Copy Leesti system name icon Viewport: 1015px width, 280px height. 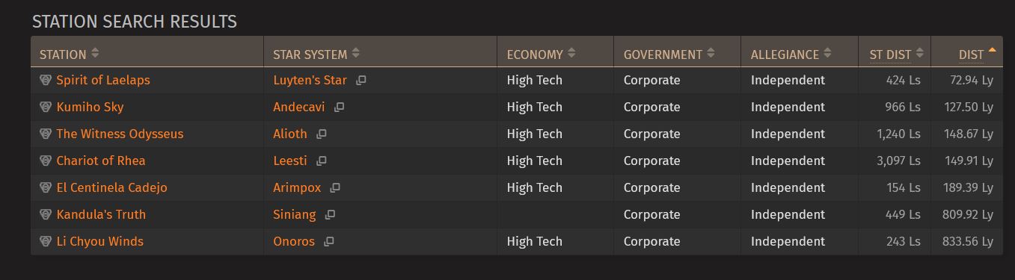322,161
